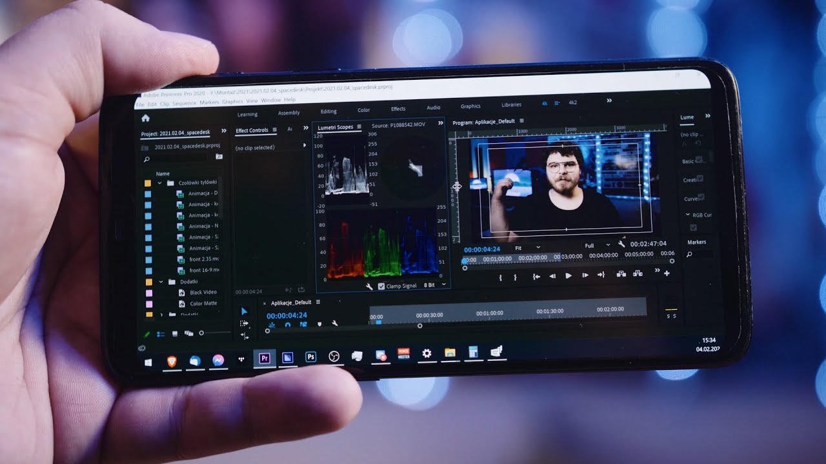Select the Track Select Forward tool
The width and height of the screenshot is (826, 464).
[244, 324]
